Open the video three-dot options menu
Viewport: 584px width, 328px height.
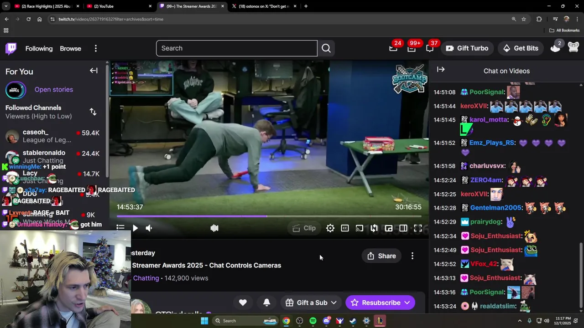point(412,256)
